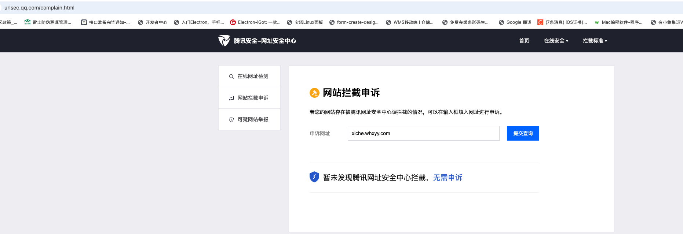683x234 pixels.
Task: Open the 免费在线条形码生 bookmark icon
Action: point(445,22)
